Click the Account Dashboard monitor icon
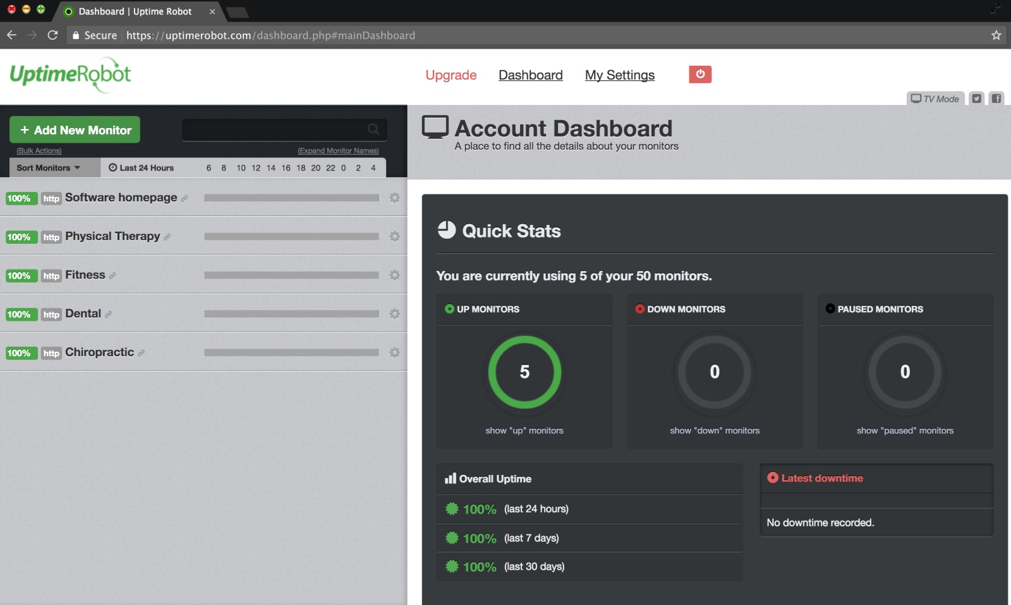The height and width of the screenshot is (605, 1011). (435, 127)
